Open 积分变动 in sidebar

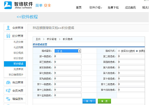[18, 58]
